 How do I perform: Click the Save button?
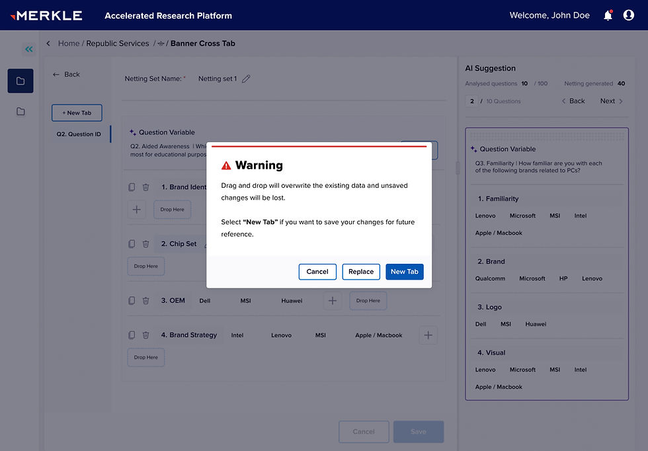(x=419, y=432)
